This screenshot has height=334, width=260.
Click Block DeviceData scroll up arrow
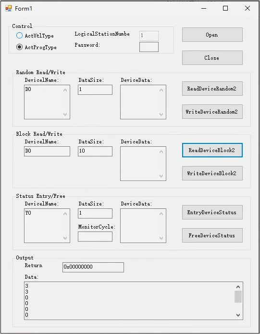point(161,152)
